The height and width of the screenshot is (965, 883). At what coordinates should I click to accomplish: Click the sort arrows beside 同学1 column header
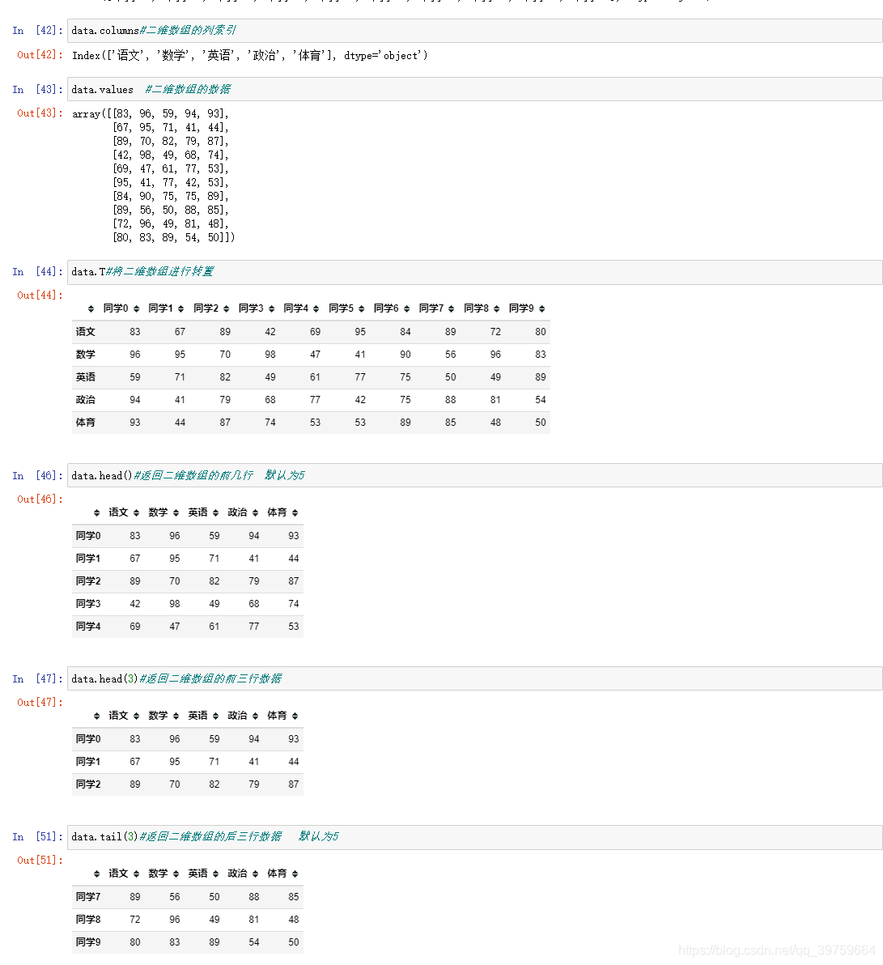pos(181,309)
